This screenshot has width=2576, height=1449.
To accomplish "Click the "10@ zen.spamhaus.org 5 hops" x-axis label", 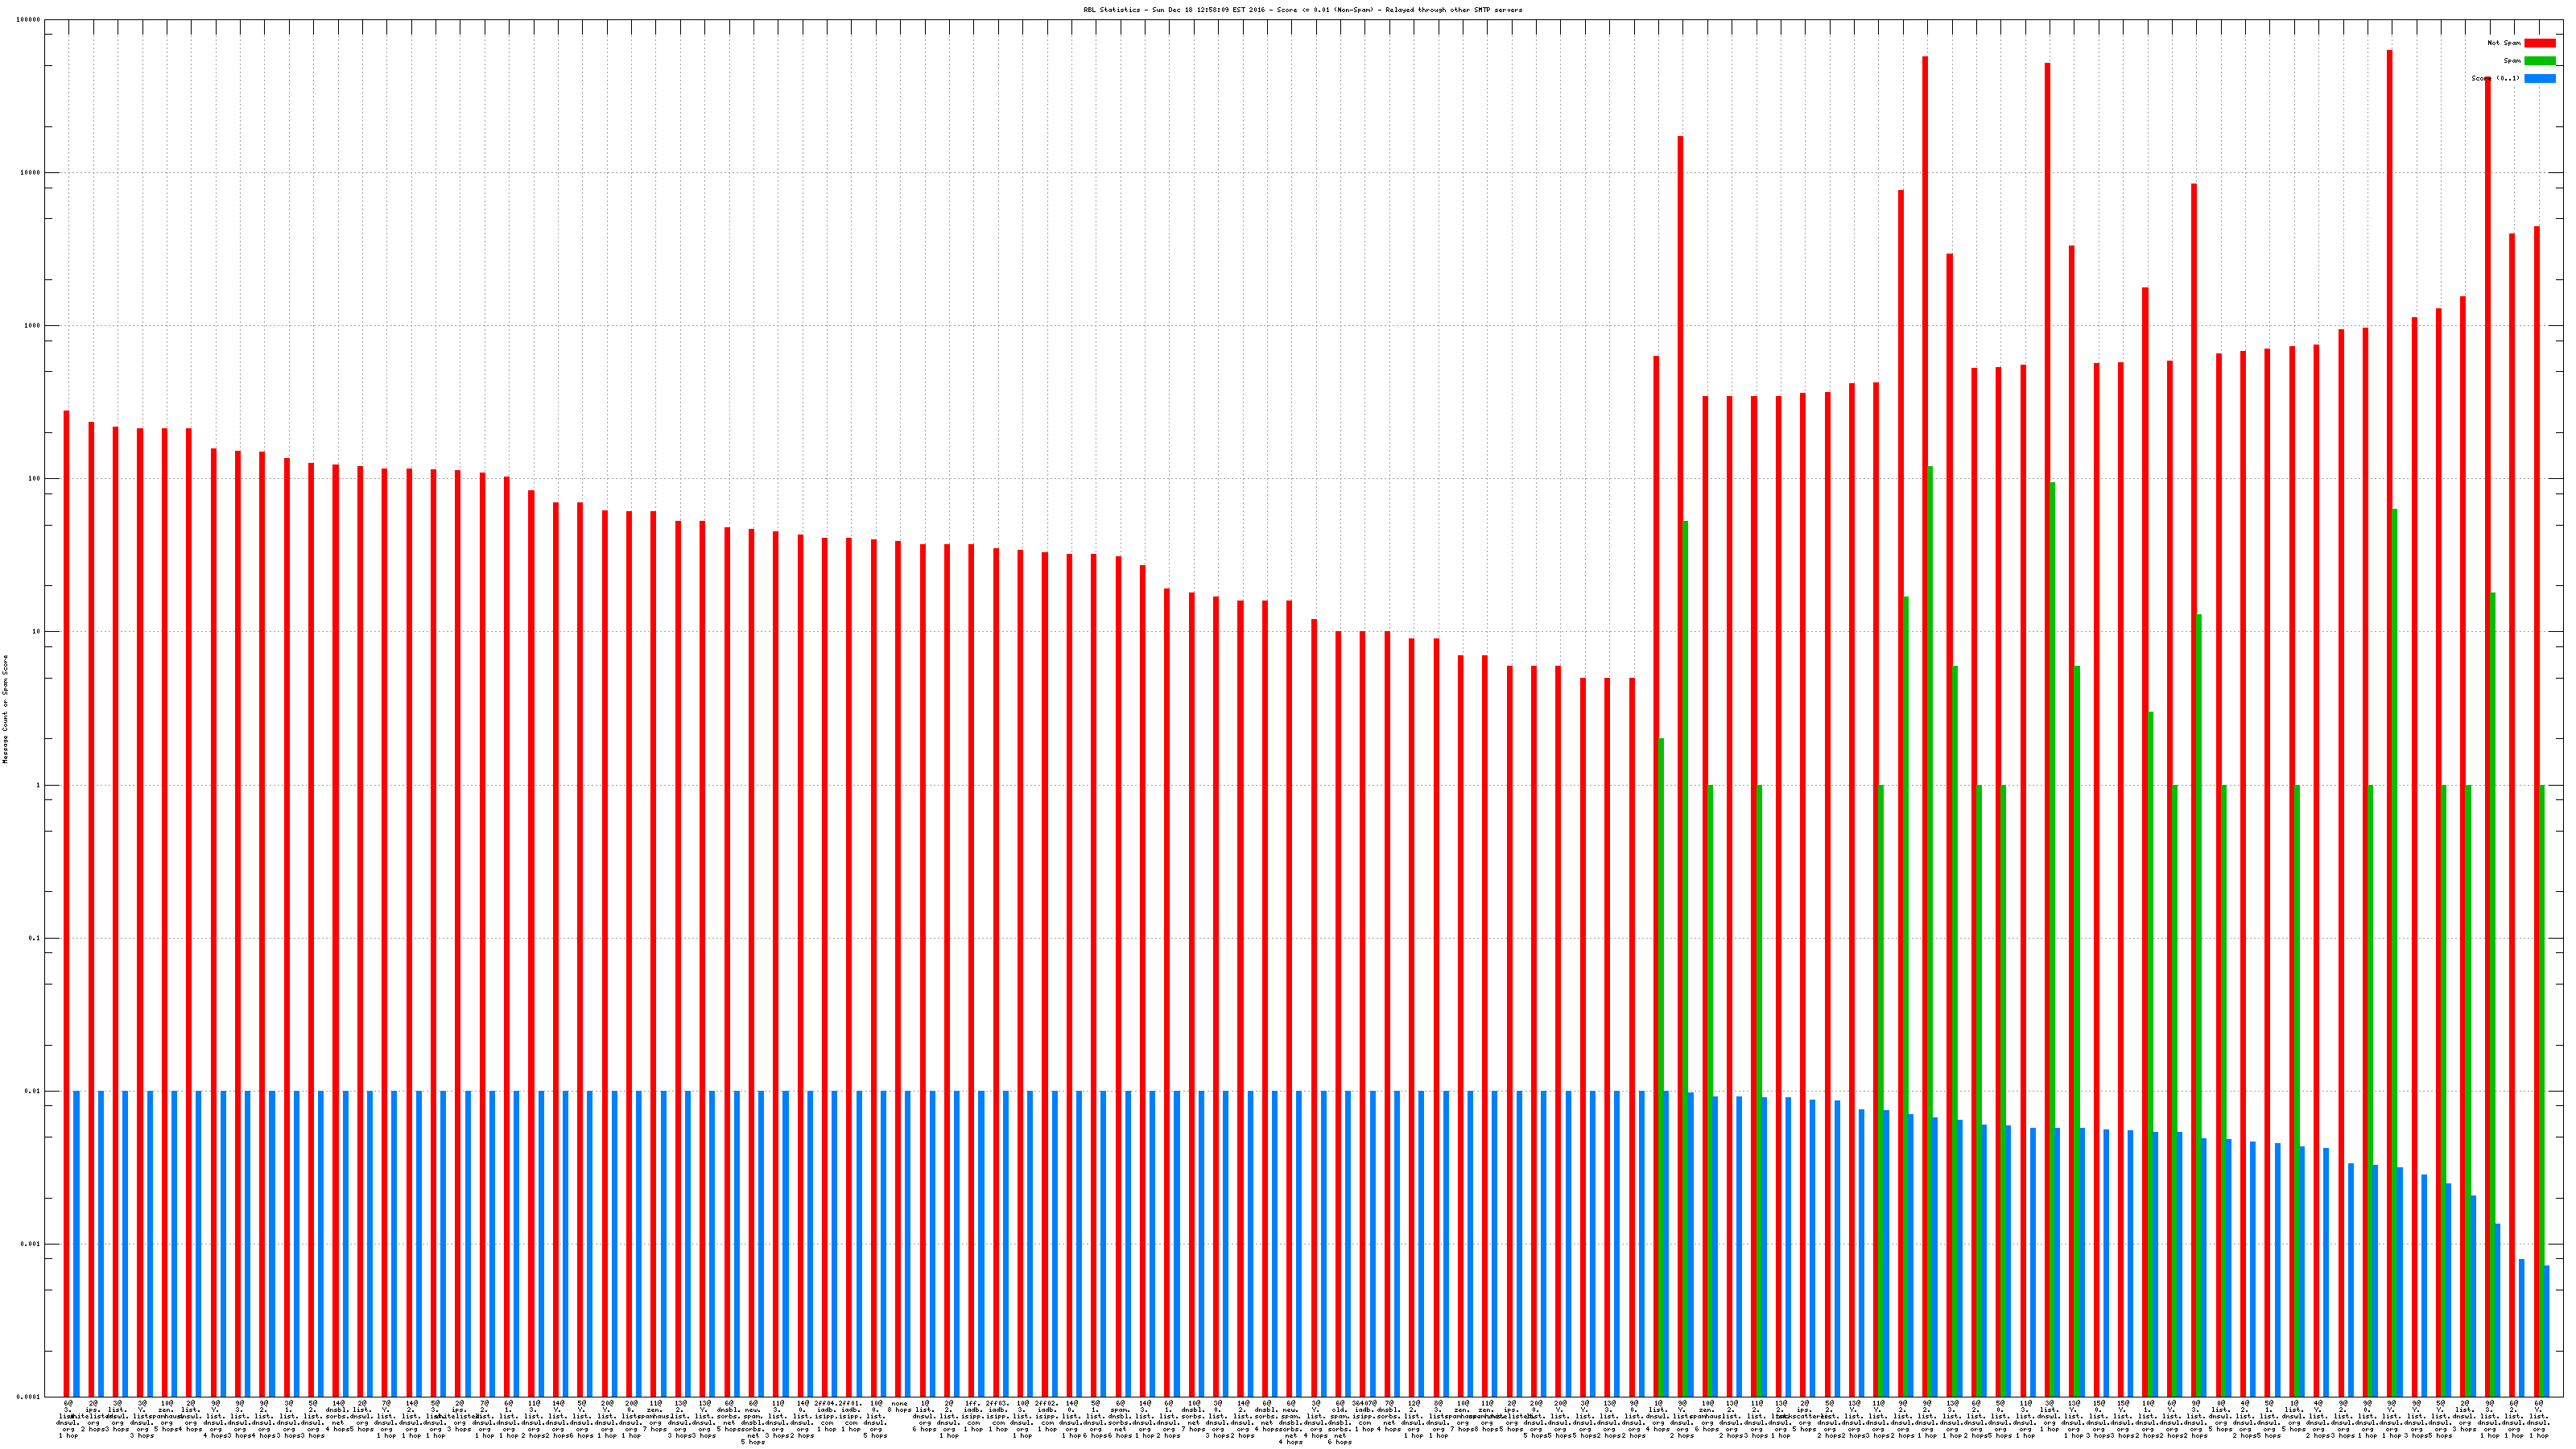I will click(166, 1415).
